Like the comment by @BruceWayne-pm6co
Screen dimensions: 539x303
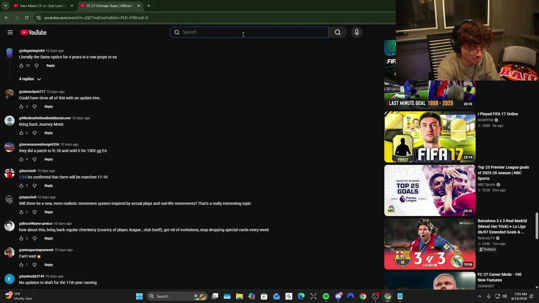21,239
